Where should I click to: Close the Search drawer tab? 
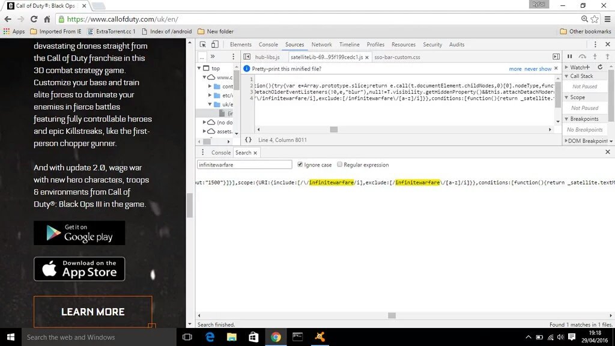[255, 153]
